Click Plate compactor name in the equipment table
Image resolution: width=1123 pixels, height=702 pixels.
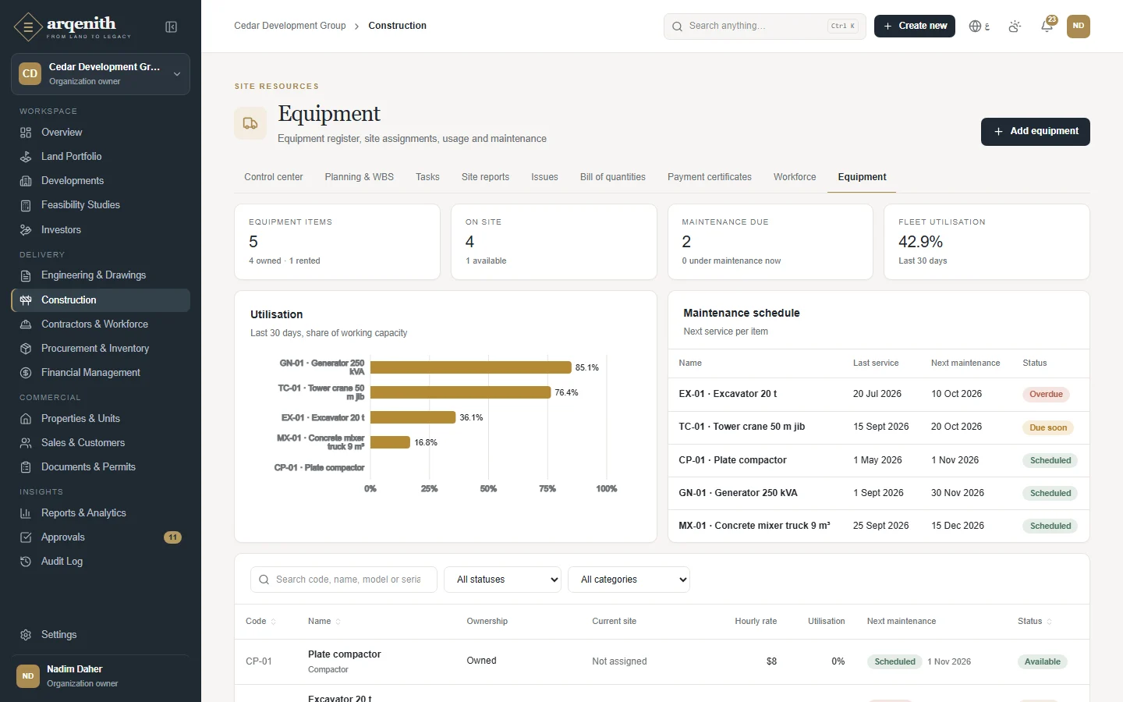click(344, 654)
